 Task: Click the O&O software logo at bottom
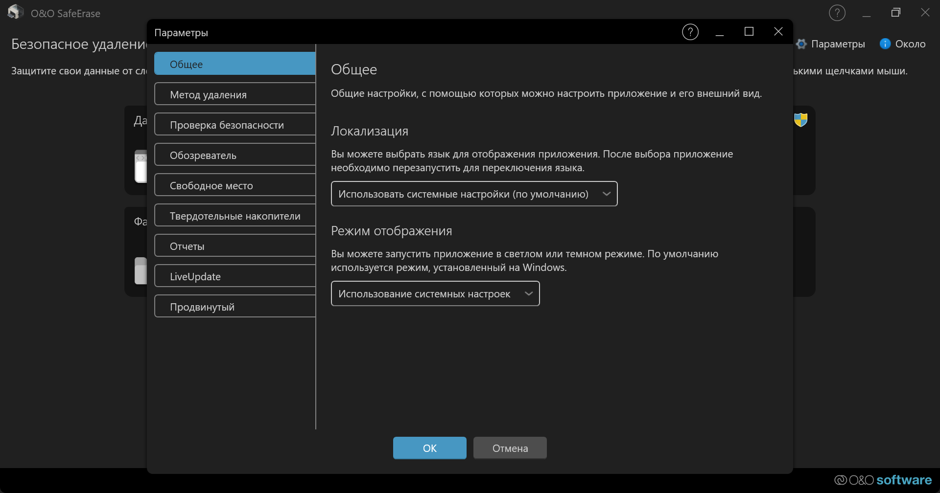click(x=883, y=480)
